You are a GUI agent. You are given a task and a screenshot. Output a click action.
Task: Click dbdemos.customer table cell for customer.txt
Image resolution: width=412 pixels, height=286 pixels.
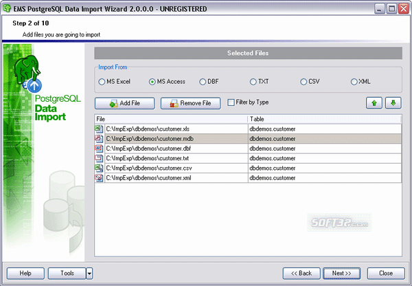[325, 158]
